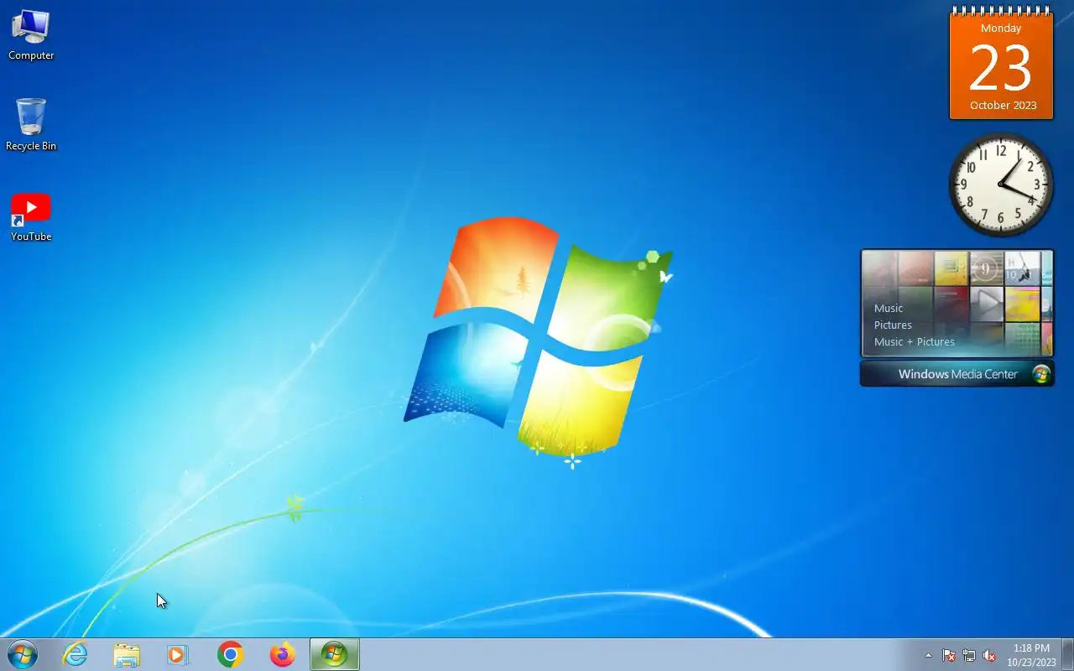Select Pictures in the Media Center gadget
1074x671 pixels.
893,325
